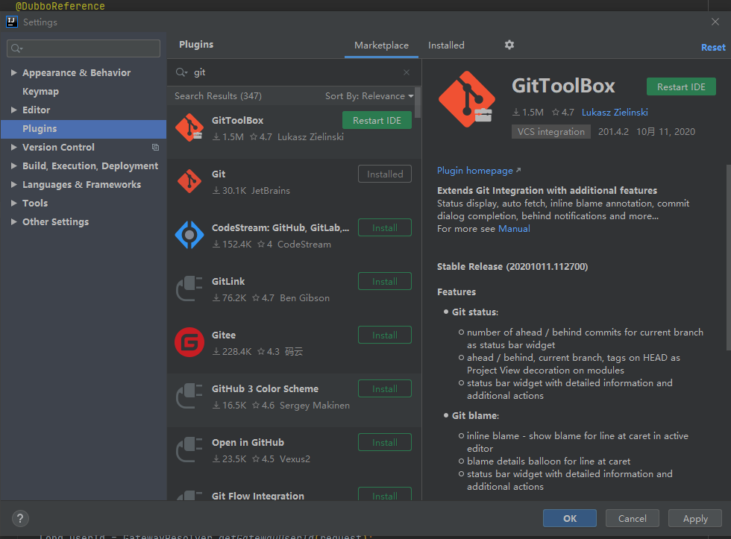This screenshot has height=539, width=731.
Task: Close the Settings dialog window
Action: 715,22
